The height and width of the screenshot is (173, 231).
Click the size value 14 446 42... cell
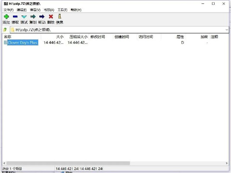(54, 42)
